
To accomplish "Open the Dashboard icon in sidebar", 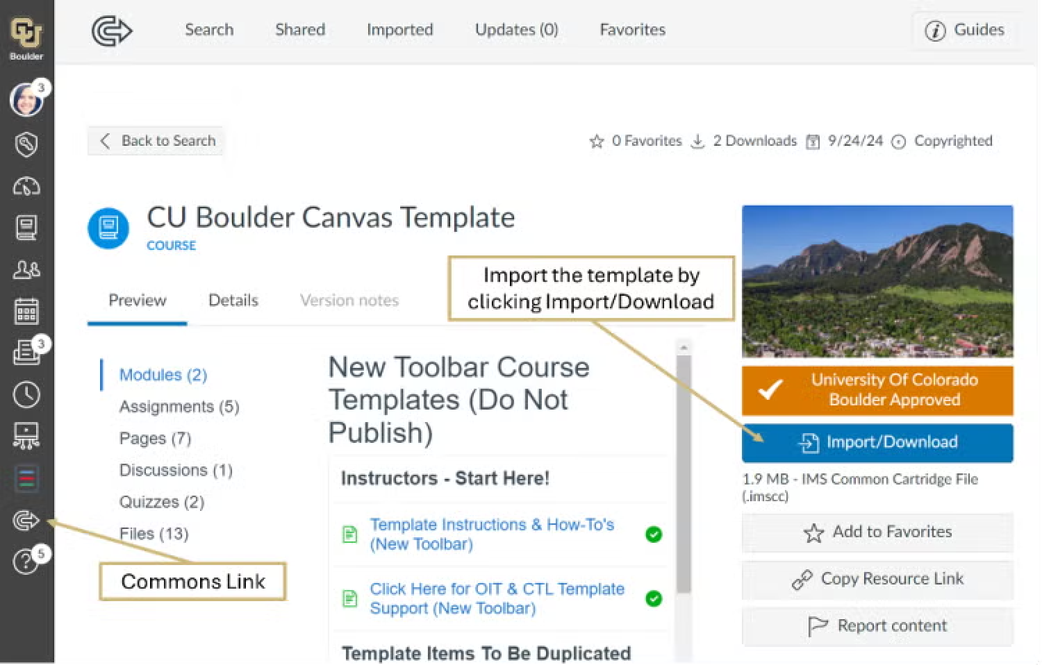I will [26, 186].
